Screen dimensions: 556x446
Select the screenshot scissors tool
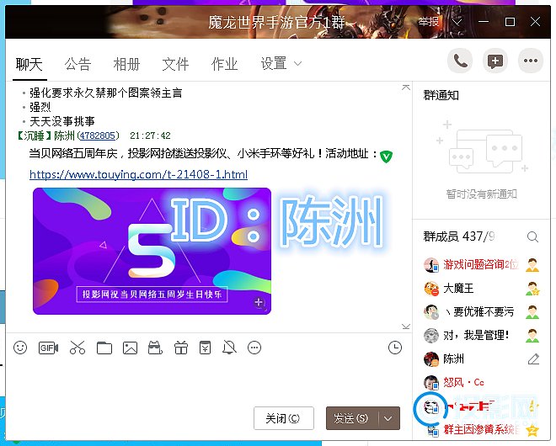tap(78, 348)
